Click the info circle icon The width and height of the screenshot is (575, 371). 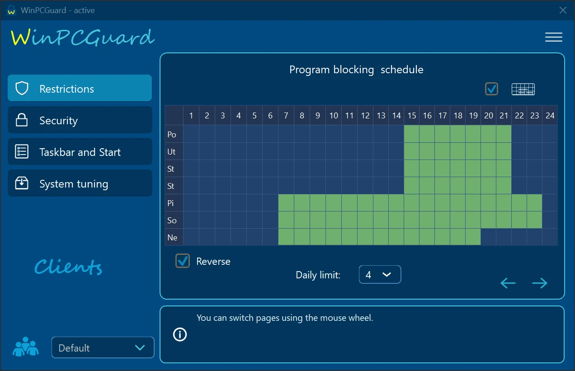[180, 334]
